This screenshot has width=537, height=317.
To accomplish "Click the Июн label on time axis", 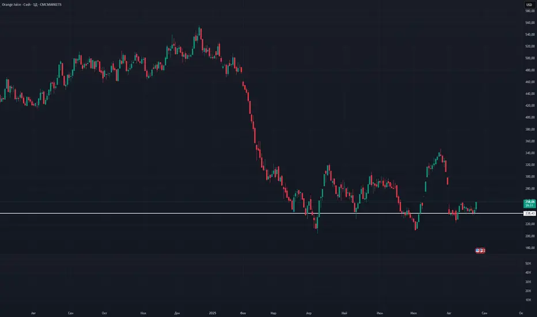I will point(380,313).
